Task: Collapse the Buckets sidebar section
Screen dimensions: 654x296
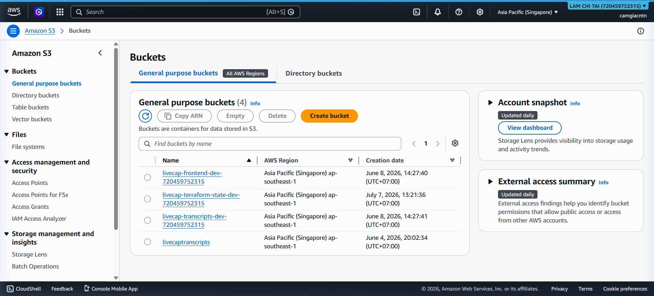Action: (6, 71)
